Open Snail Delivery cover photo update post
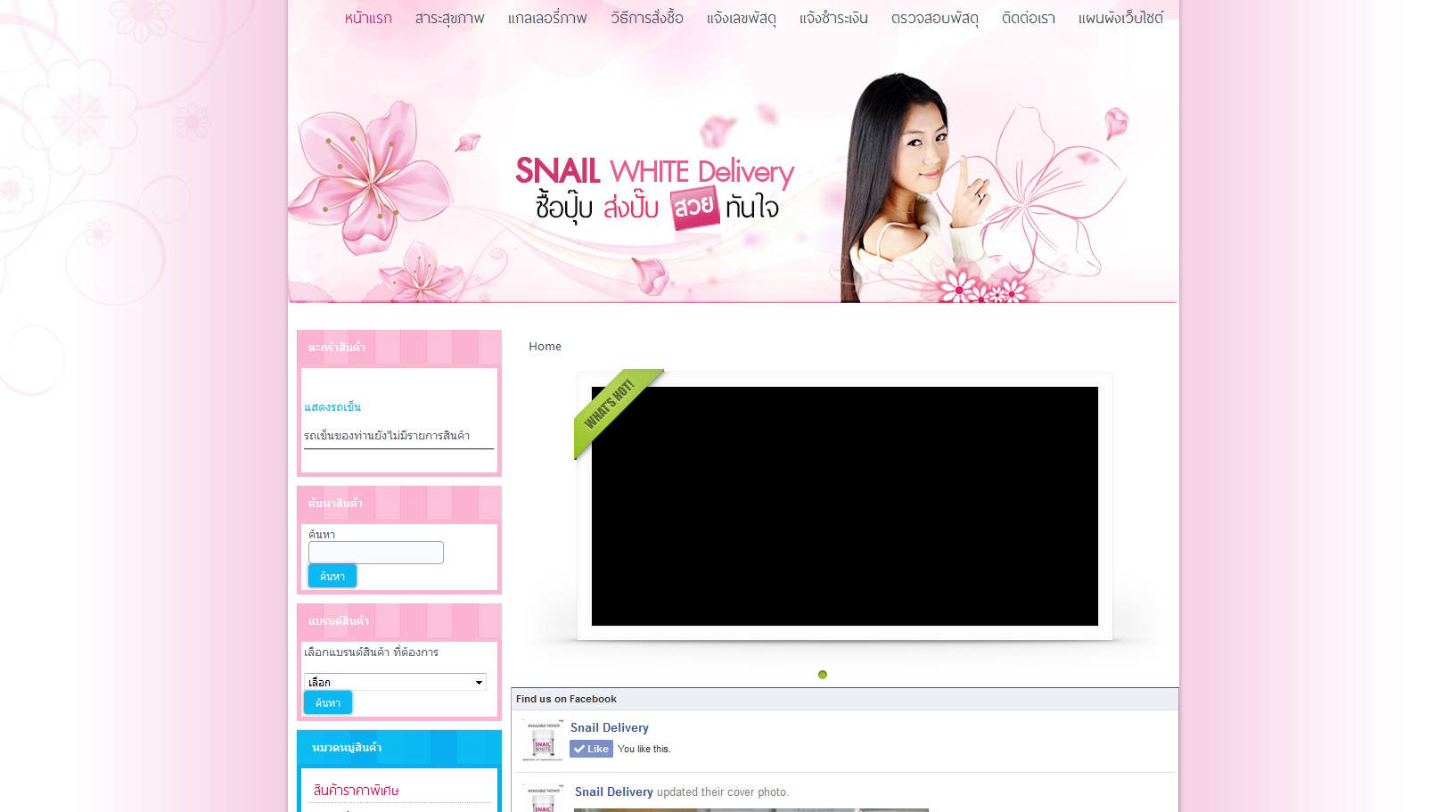The height and width of the screenshot is (812, 1452). [682, 791]
